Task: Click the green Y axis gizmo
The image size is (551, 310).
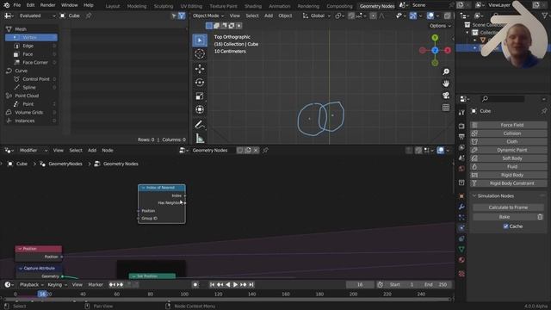Action: [435, 38]
